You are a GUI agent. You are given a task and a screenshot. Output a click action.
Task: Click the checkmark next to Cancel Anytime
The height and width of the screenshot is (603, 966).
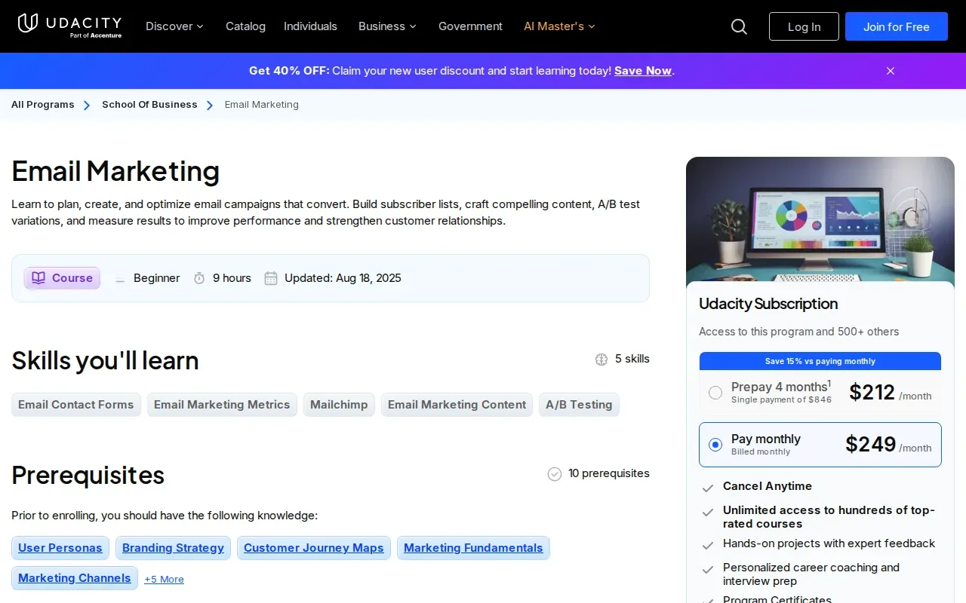coord(708,488)
